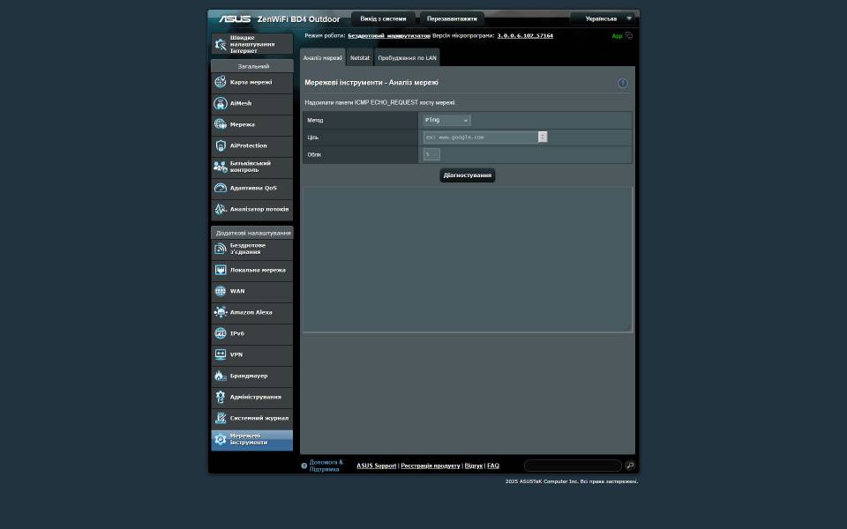This screenshot has width=847, height=529.
Task: Switch to the Netstat tab
Action: (360, 58)
